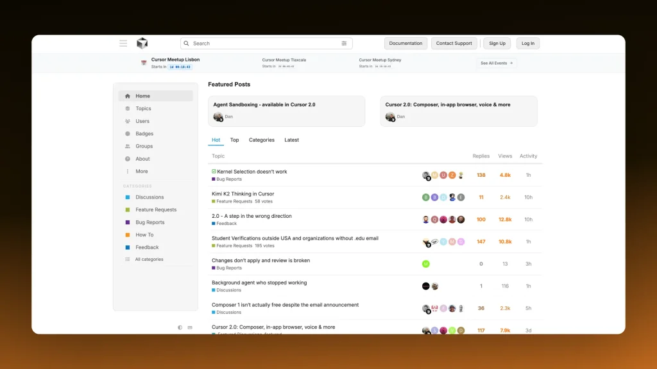Click the keyboard shortcuts icon at sidebar bottom
Screen dimensions: 657x369
coord(190,327)
